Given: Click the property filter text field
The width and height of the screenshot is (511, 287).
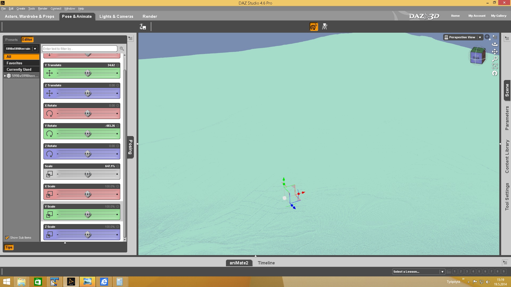Looking at the screenshot, I should [80, 49].
